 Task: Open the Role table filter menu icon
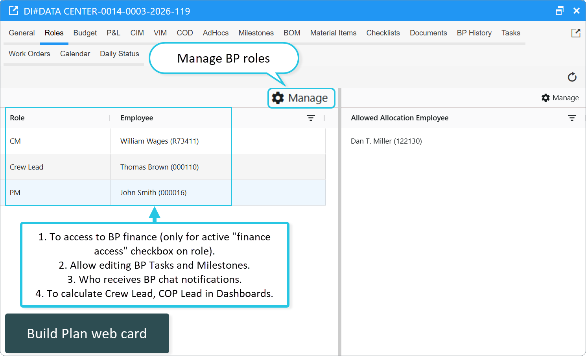[311, 118]
